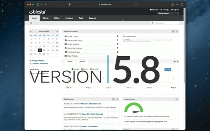This screenshot has height=131, width=210.
Task: Click the star quick link icon
Action: pos(31,23)
